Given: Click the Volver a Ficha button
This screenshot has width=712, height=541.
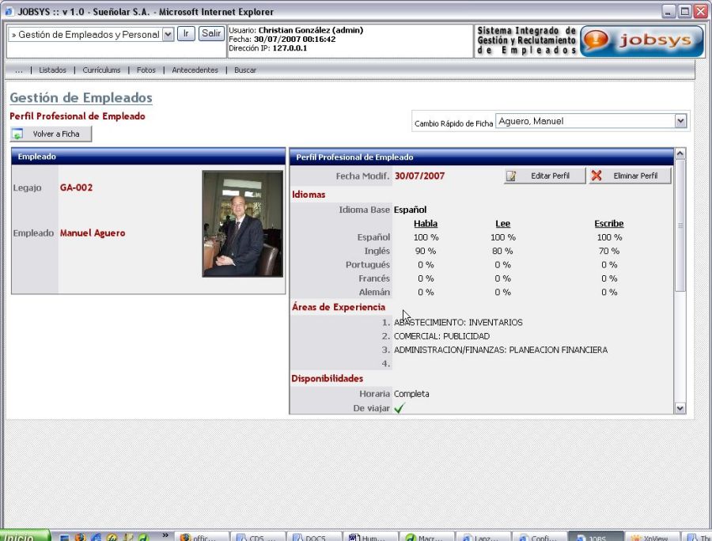Looking at the screenshot, I should click(x=51, y=134).
